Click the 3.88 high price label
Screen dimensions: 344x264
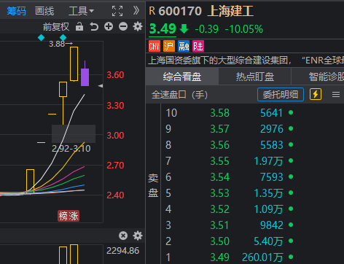pyautogui.click(x=57, y=44)
